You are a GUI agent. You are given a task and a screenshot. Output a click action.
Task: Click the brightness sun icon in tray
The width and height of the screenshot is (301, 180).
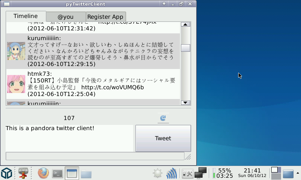(157, 174)
